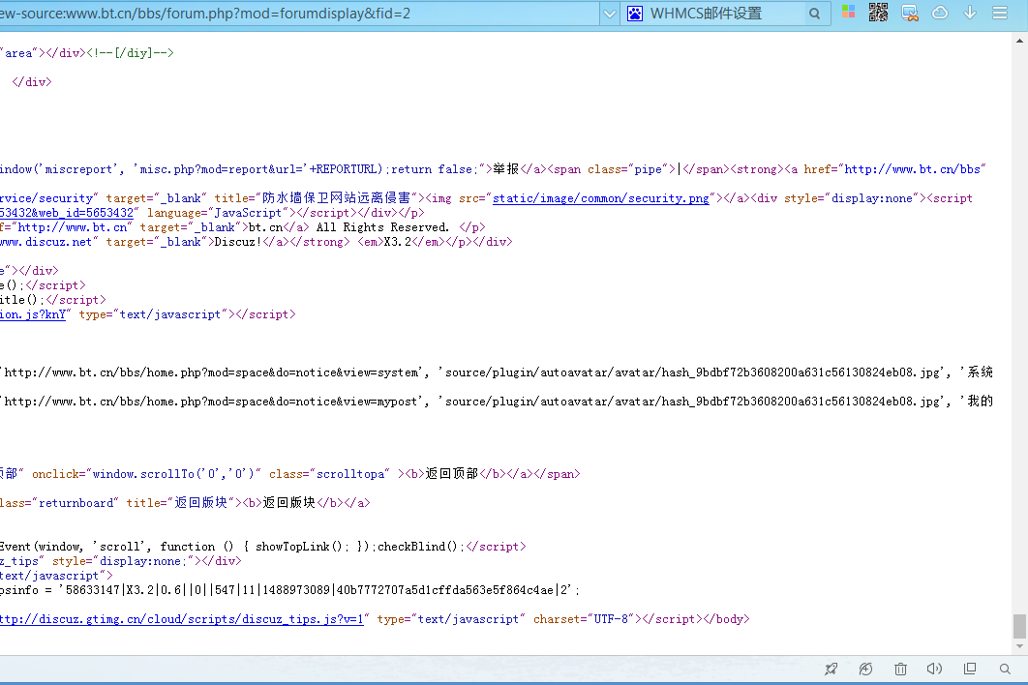Click the class value returnboard

click(x=76, y=503)
